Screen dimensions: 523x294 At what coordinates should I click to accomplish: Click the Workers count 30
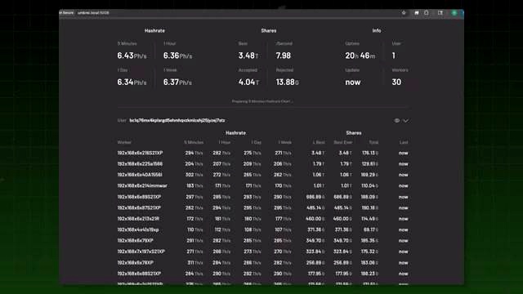[396, 82]
